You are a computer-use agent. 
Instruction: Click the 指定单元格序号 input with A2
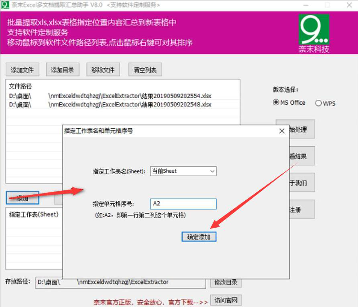183,204
